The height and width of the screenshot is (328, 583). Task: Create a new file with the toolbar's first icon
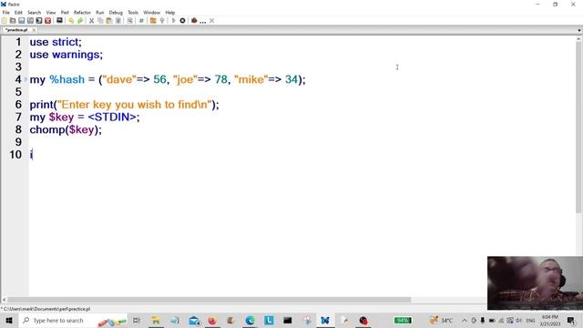coord(4,21)
